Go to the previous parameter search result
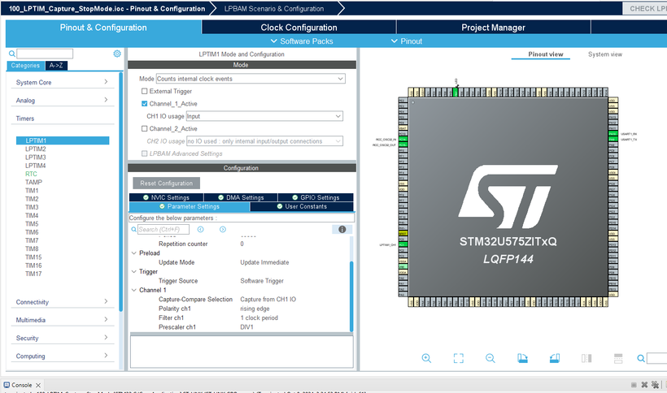 tap(200, 229)
